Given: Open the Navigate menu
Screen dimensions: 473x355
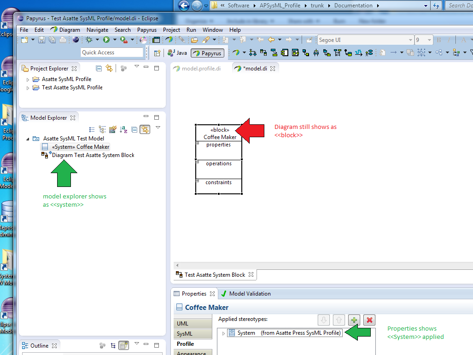Looking at the screenshot, I should click(x=97, y=30).
